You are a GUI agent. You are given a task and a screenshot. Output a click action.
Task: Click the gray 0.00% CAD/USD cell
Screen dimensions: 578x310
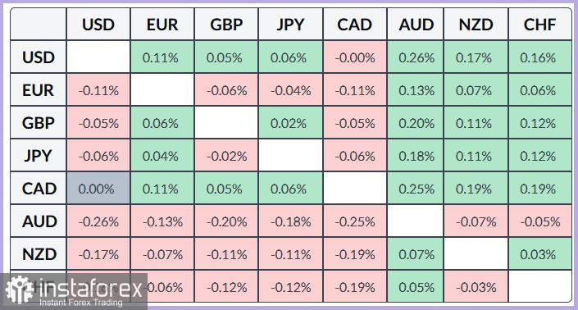coord(98,189)
